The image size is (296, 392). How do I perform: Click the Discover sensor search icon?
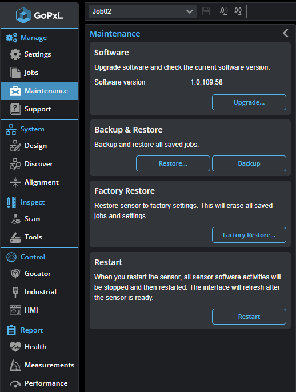(x=15, y=164)
